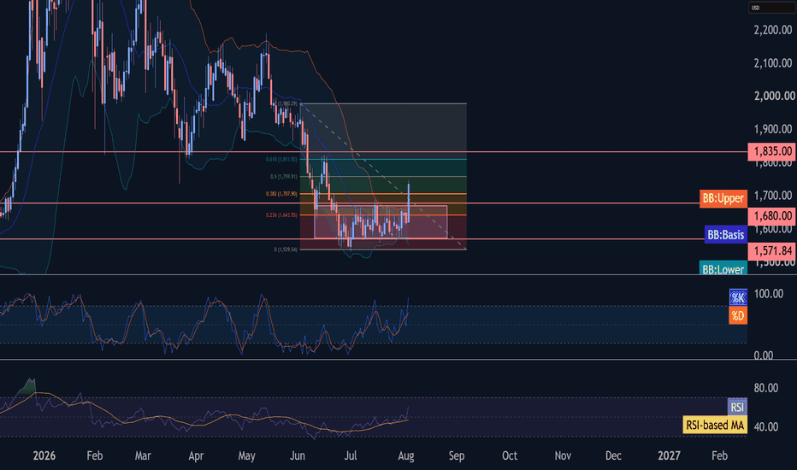Click the 2026 label on time axis
Viewport: 797px width, 470px height.
click(44, 455)
